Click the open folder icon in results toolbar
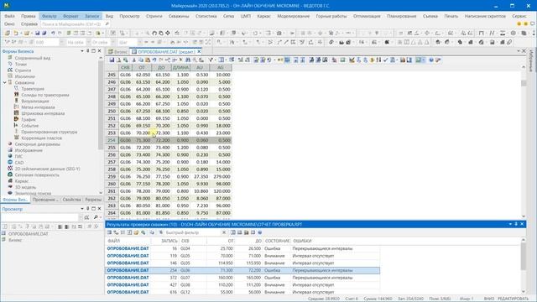This screenshot has height=302, width=537. click(x=136, y=232)
